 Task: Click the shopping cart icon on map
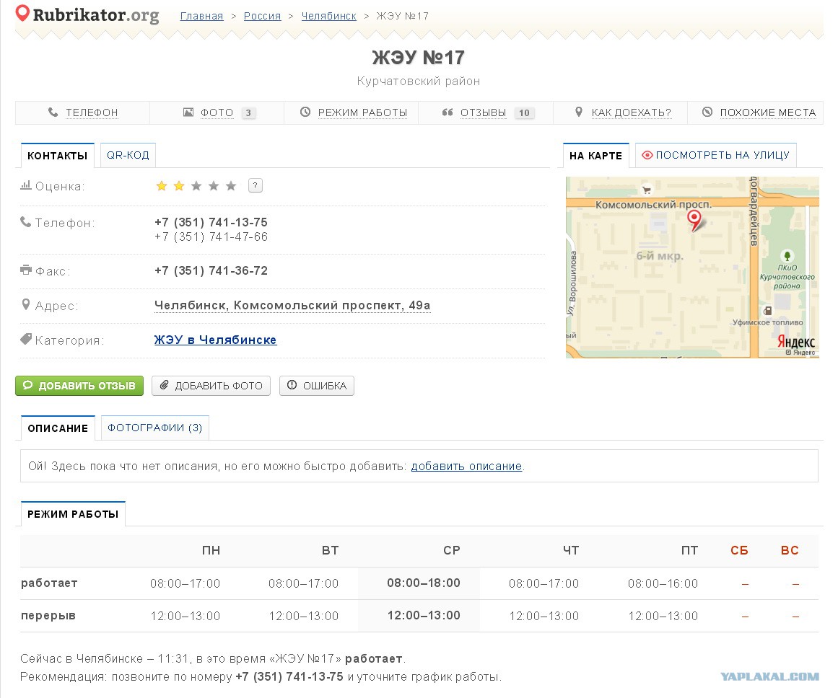pyautogui.click(x=647, y=190)
